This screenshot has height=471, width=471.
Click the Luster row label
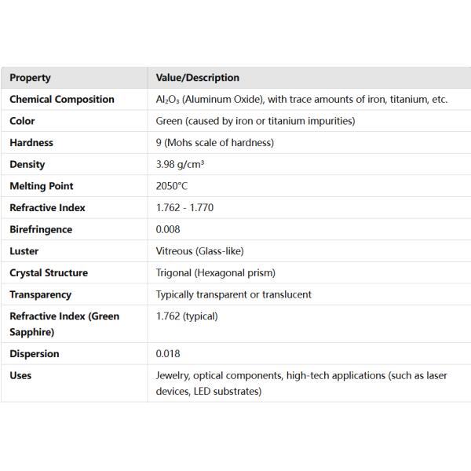tap(24, 251)
